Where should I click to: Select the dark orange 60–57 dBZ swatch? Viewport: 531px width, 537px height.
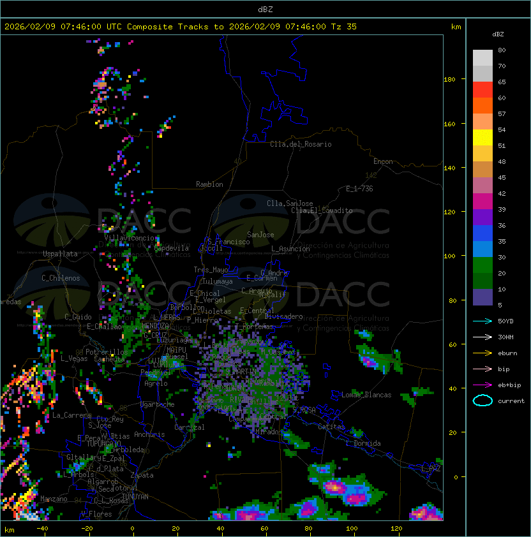pos(482,105)
